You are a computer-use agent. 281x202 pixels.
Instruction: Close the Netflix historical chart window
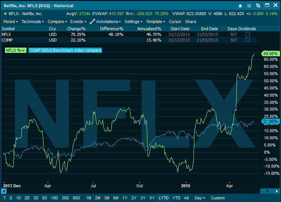(x=276, y=6)
